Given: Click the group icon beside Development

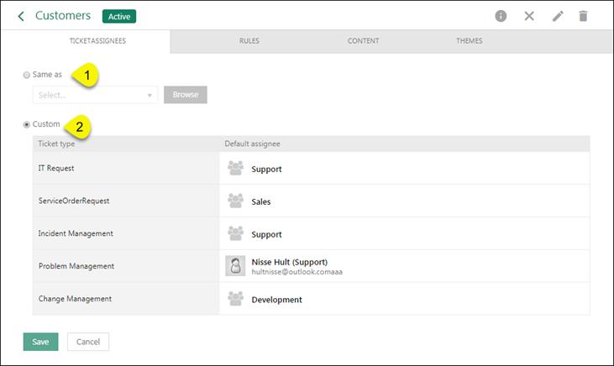Looking at the screenshot, I should 235,299.
